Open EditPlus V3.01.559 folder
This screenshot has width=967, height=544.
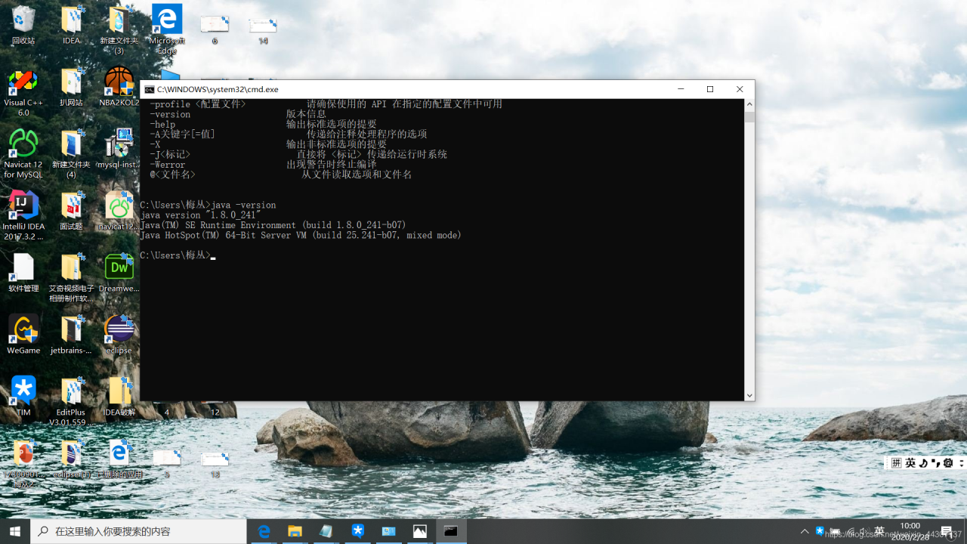click(x=72, y=402)
